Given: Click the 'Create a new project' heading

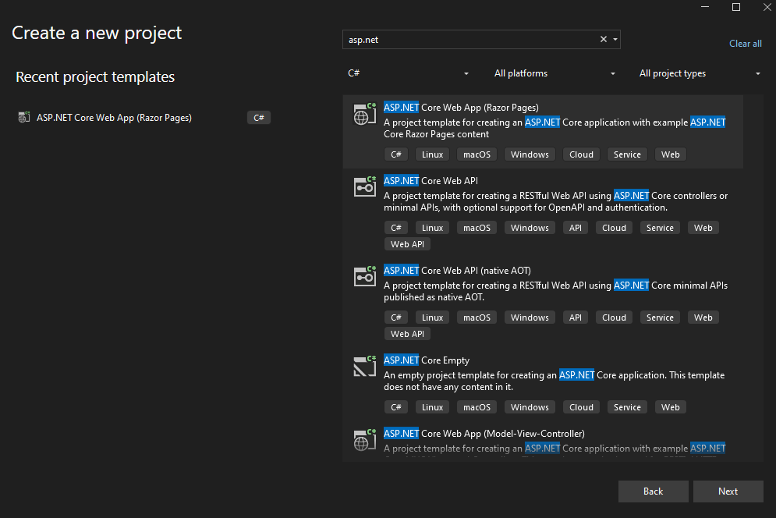Looking at the screenshot, I should (x=97, y=34).
